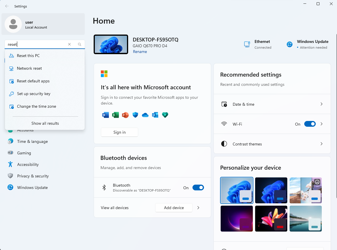Open the Windows Update status icon
Image resolution: width=337 pixels, height=250 pixels.
click(290, 44)
